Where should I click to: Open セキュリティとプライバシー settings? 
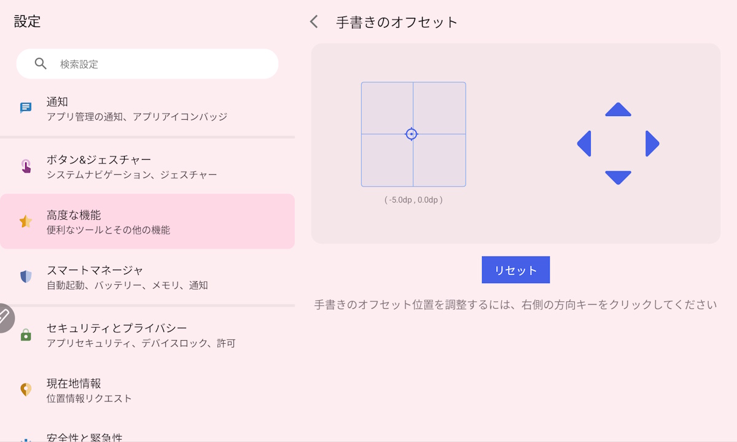pos(147,335)
